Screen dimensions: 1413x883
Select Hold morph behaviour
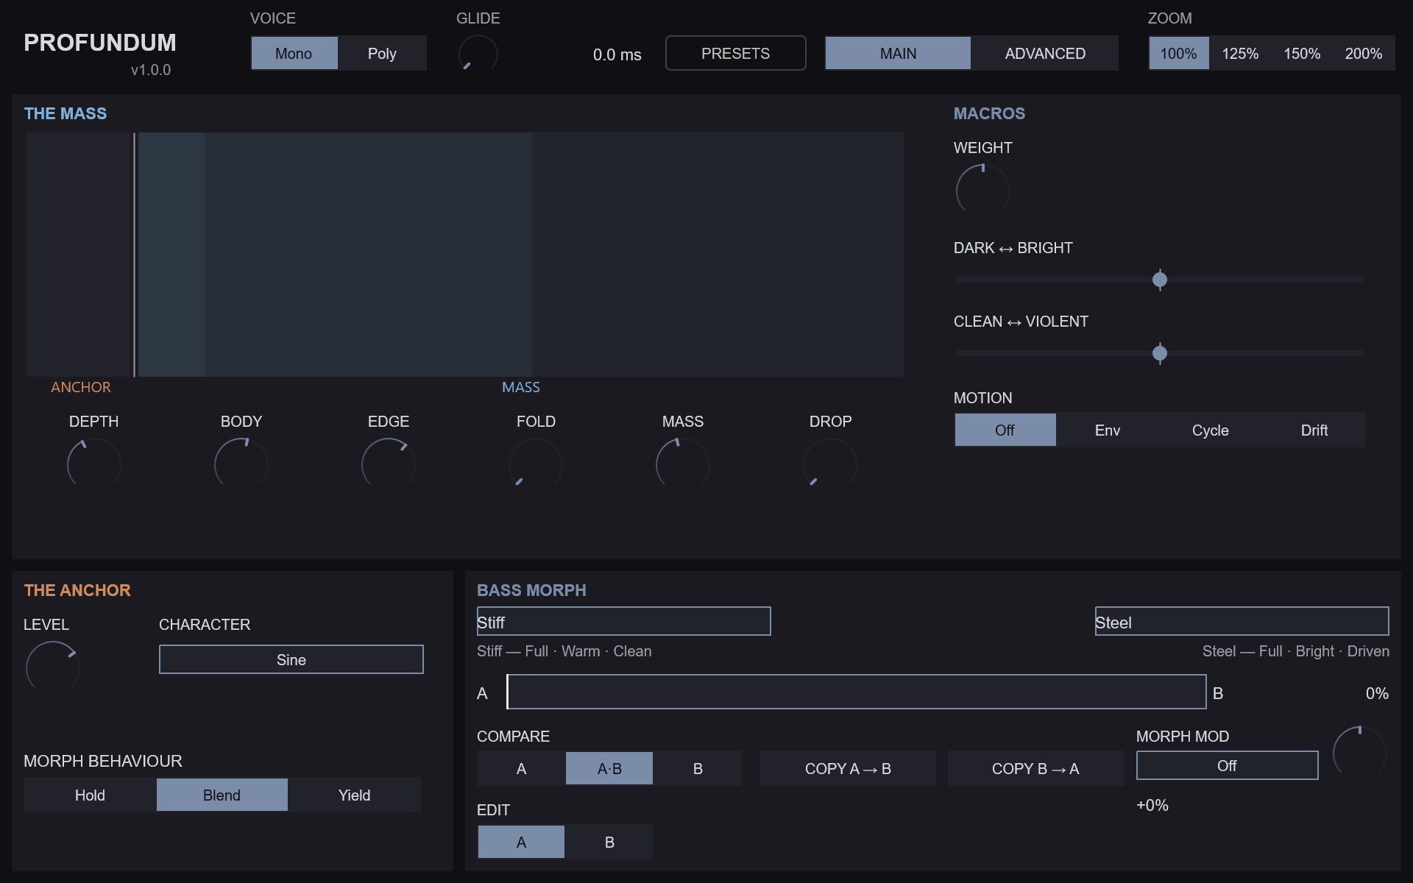pos(90,795)
